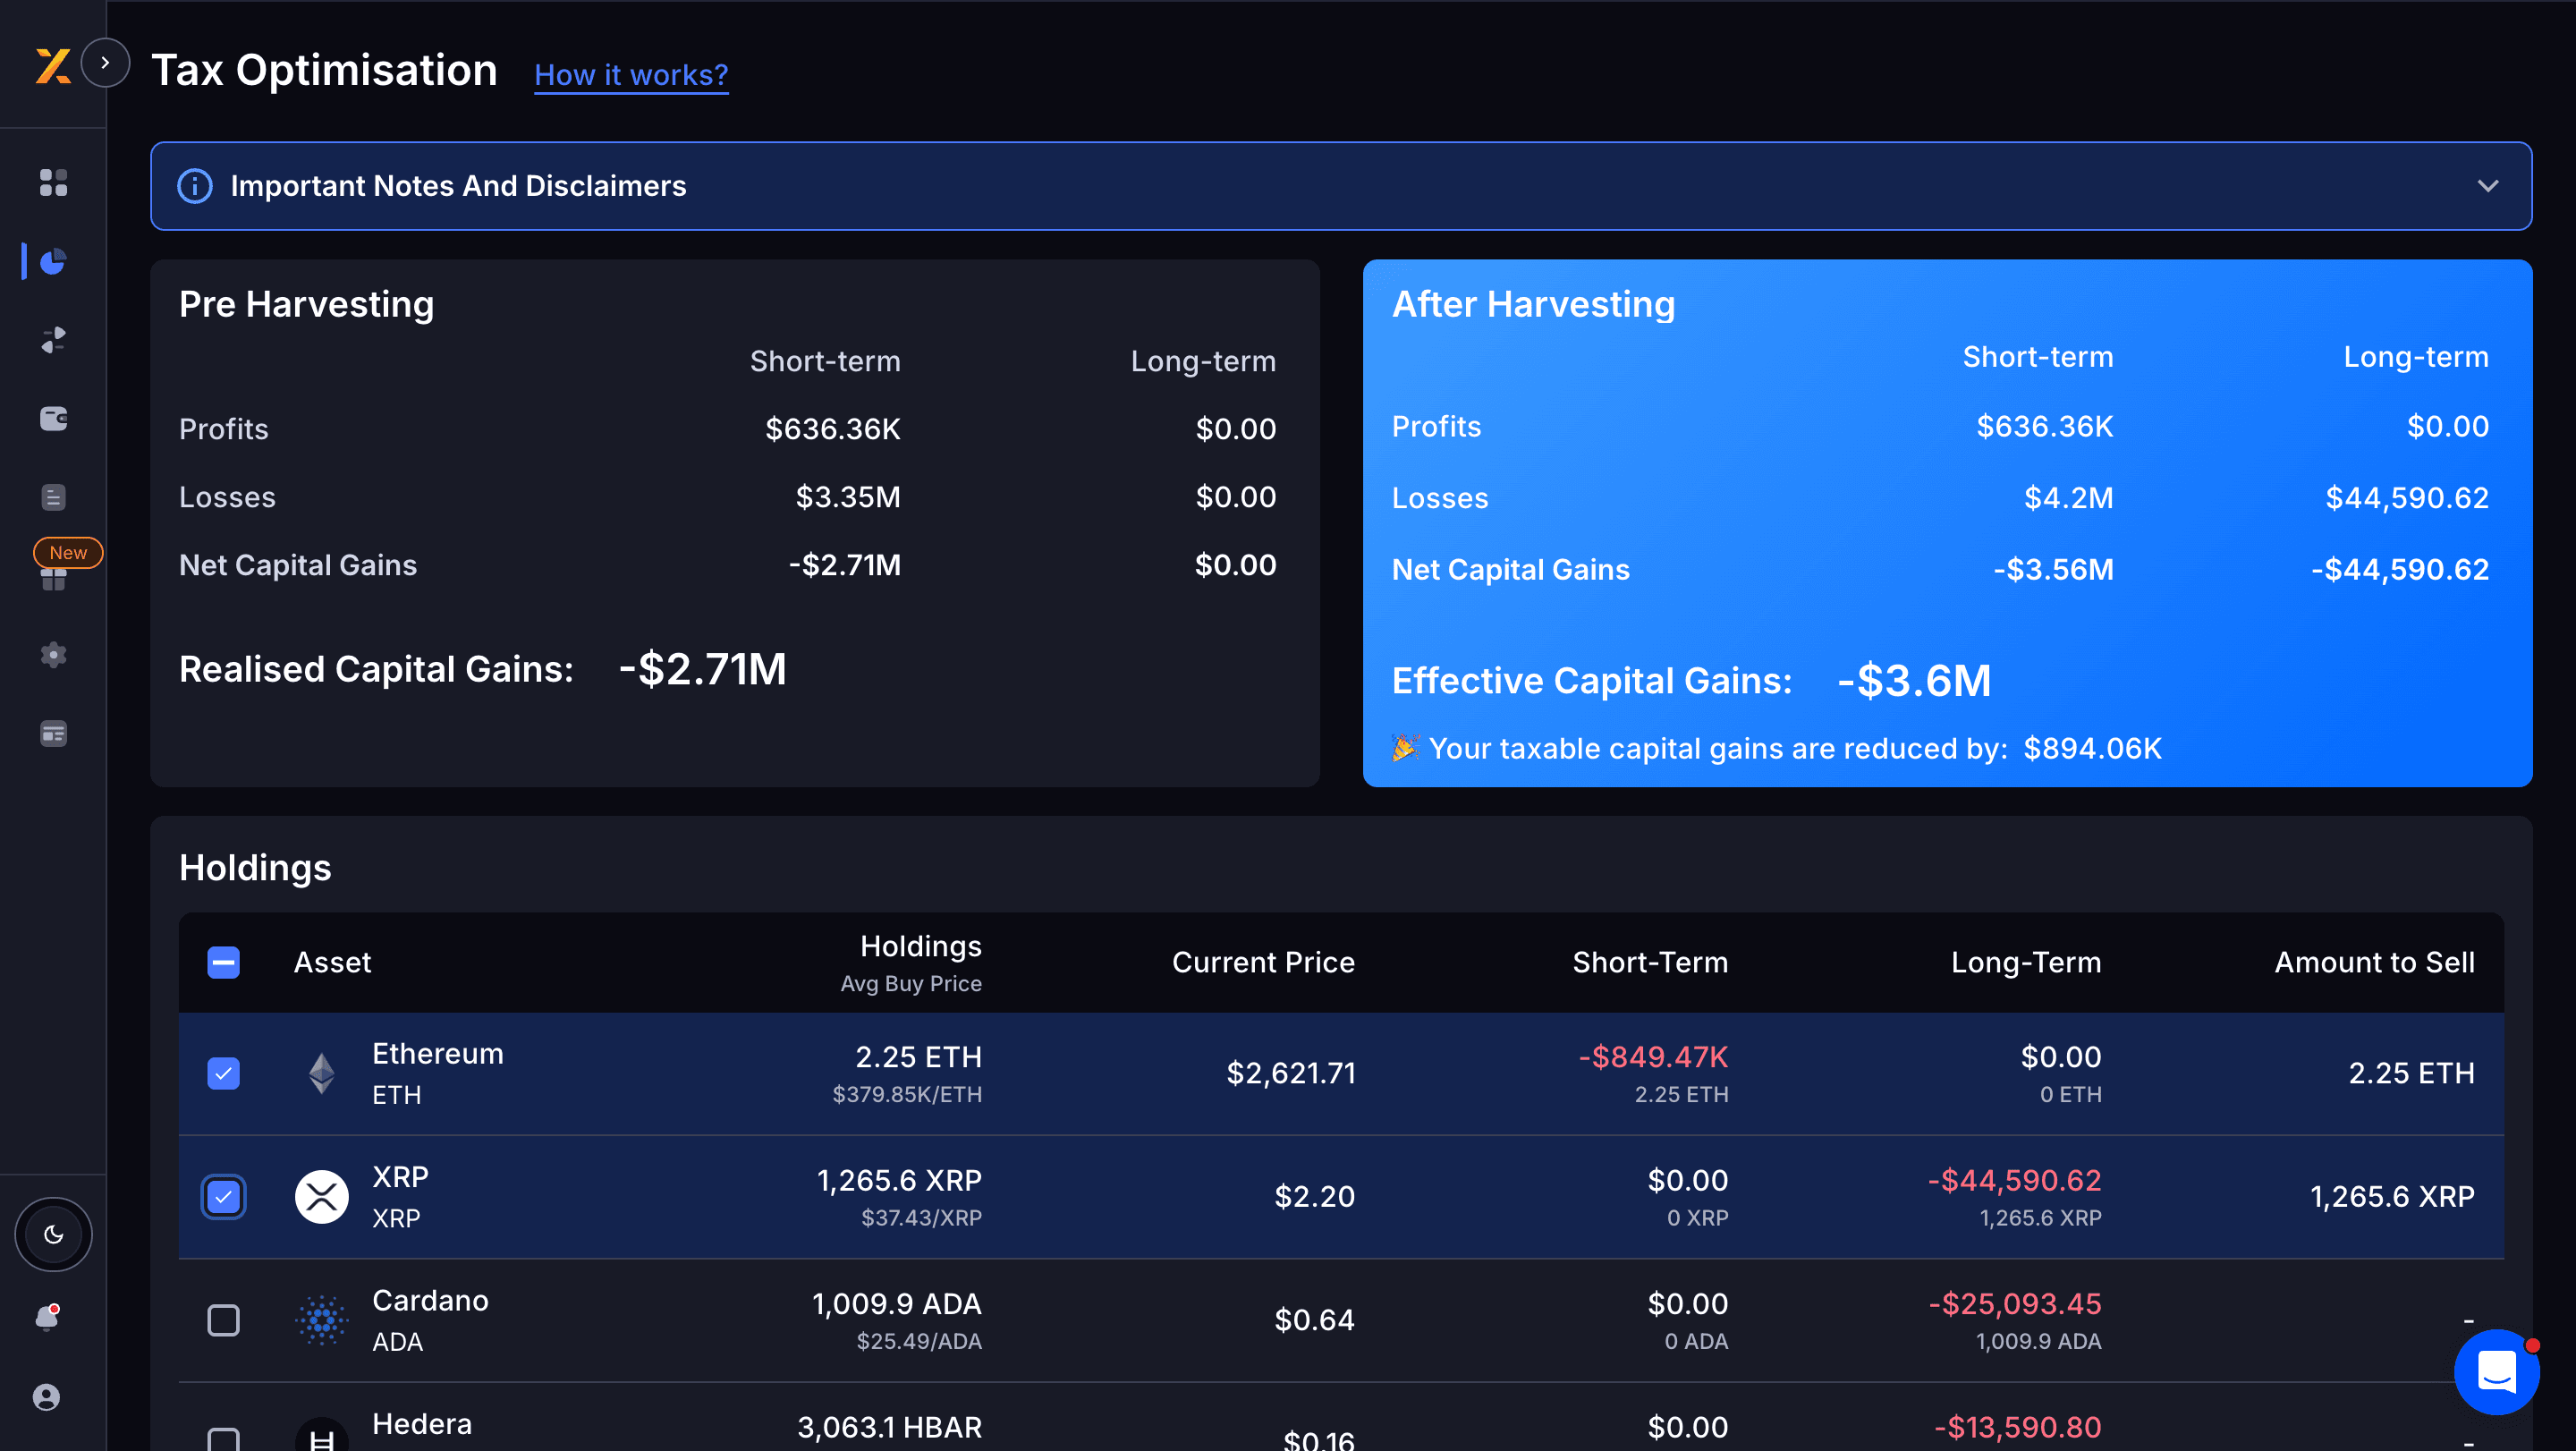Click the -$3.6M Effective Capital Gains value

[1914, 681]
